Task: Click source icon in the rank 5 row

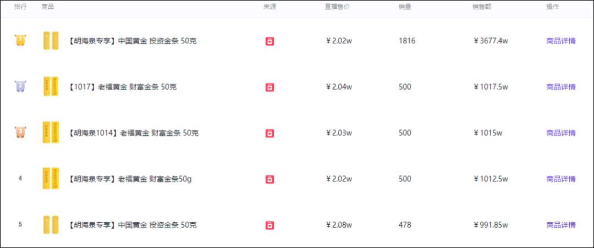Action: point(269,225)
